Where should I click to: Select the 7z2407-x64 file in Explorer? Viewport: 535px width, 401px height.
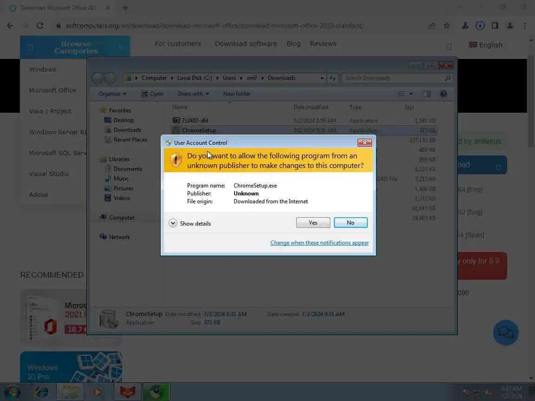point(304,120)
